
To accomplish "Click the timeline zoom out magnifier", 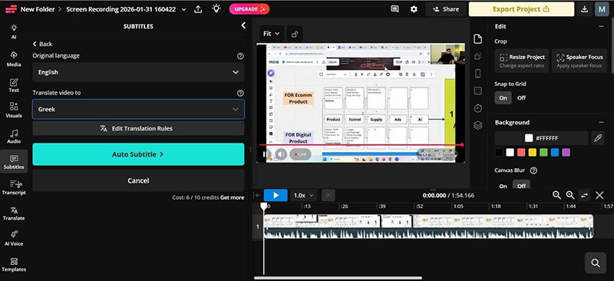I will point(556,195).
